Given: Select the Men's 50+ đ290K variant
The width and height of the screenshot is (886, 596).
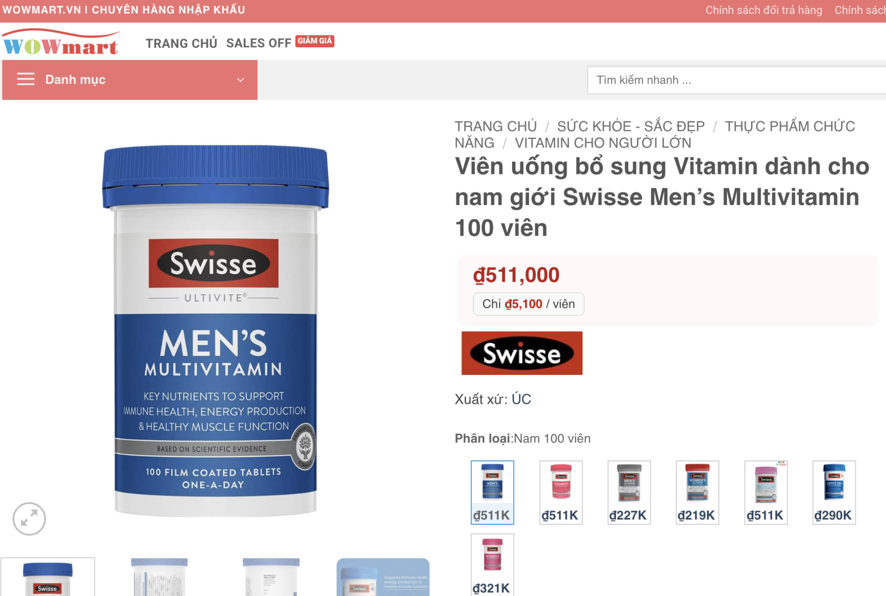Looking at the screenshot, I should click(x=834, y=492).
